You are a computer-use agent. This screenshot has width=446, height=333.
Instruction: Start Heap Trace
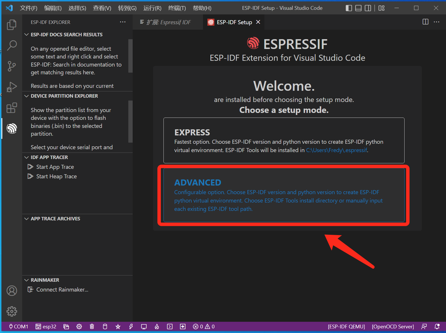point(56,176)
